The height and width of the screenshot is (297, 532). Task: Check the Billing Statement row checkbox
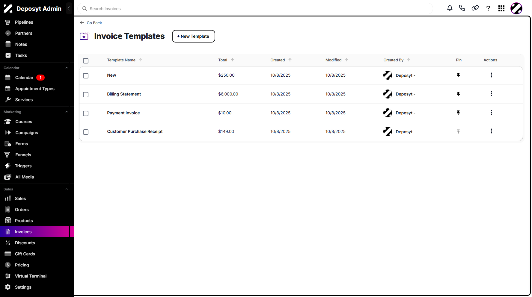point(86,95)
